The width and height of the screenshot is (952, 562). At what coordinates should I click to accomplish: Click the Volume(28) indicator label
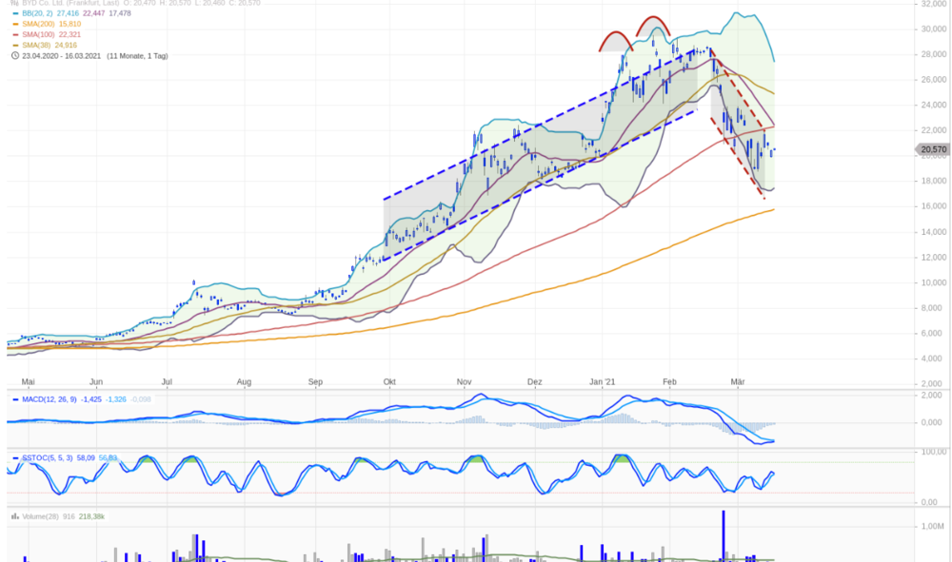click(x=40, y=516)
